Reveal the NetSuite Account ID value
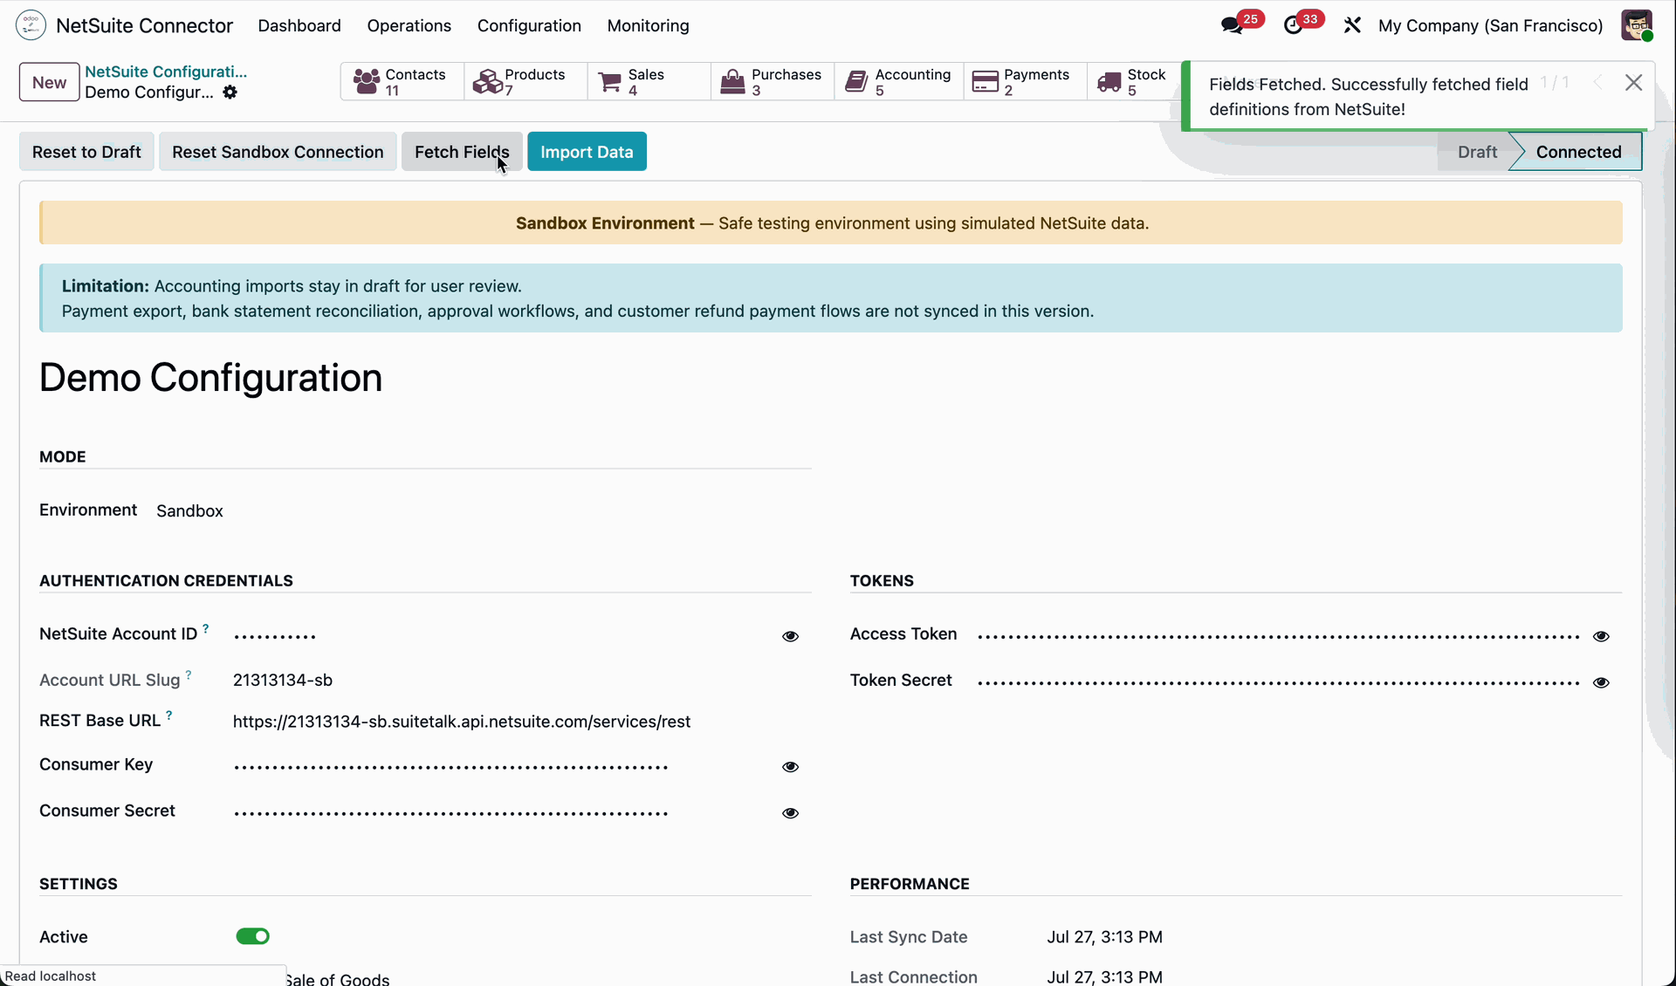 coord(790,637)
